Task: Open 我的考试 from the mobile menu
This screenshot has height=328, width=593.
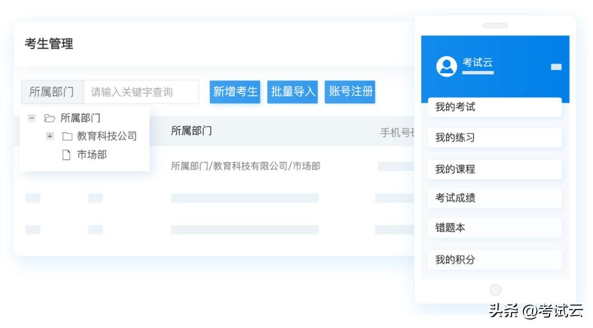Action: pyautogui.click(x=495, y=108)
